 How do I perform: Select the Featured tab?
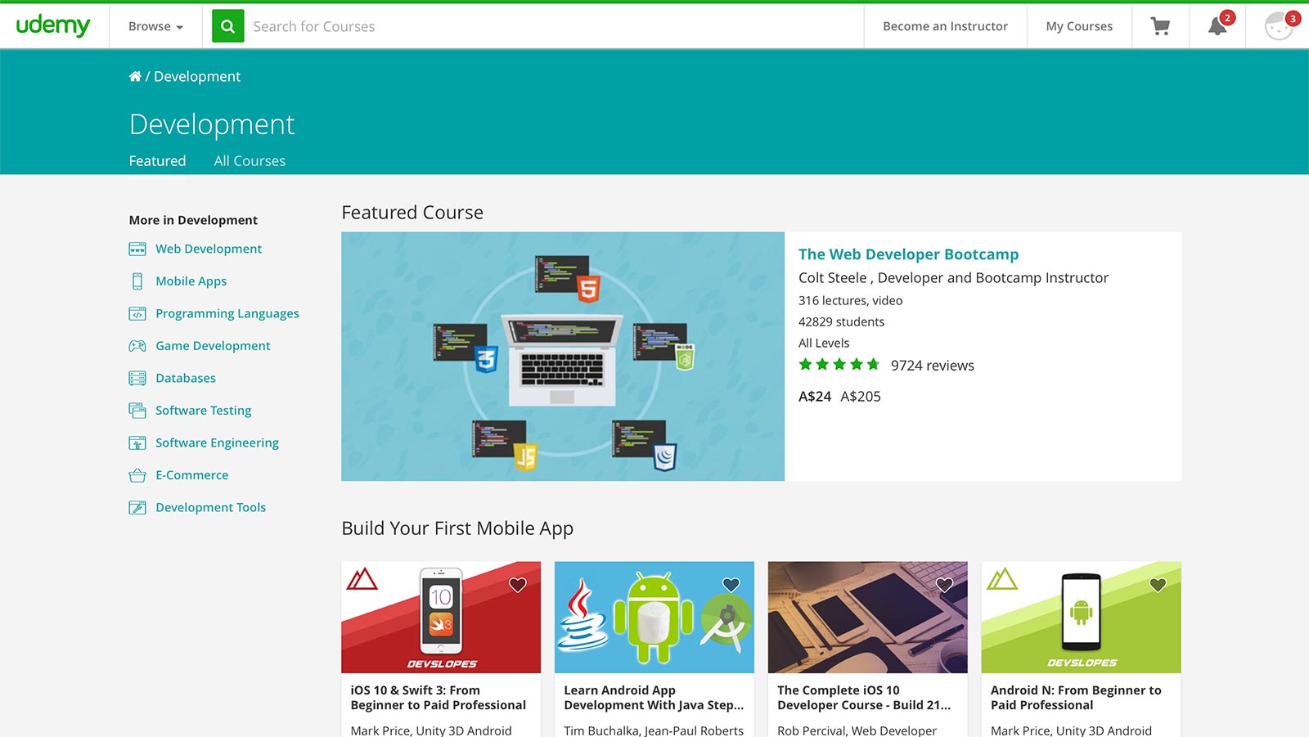click(157, 161)
